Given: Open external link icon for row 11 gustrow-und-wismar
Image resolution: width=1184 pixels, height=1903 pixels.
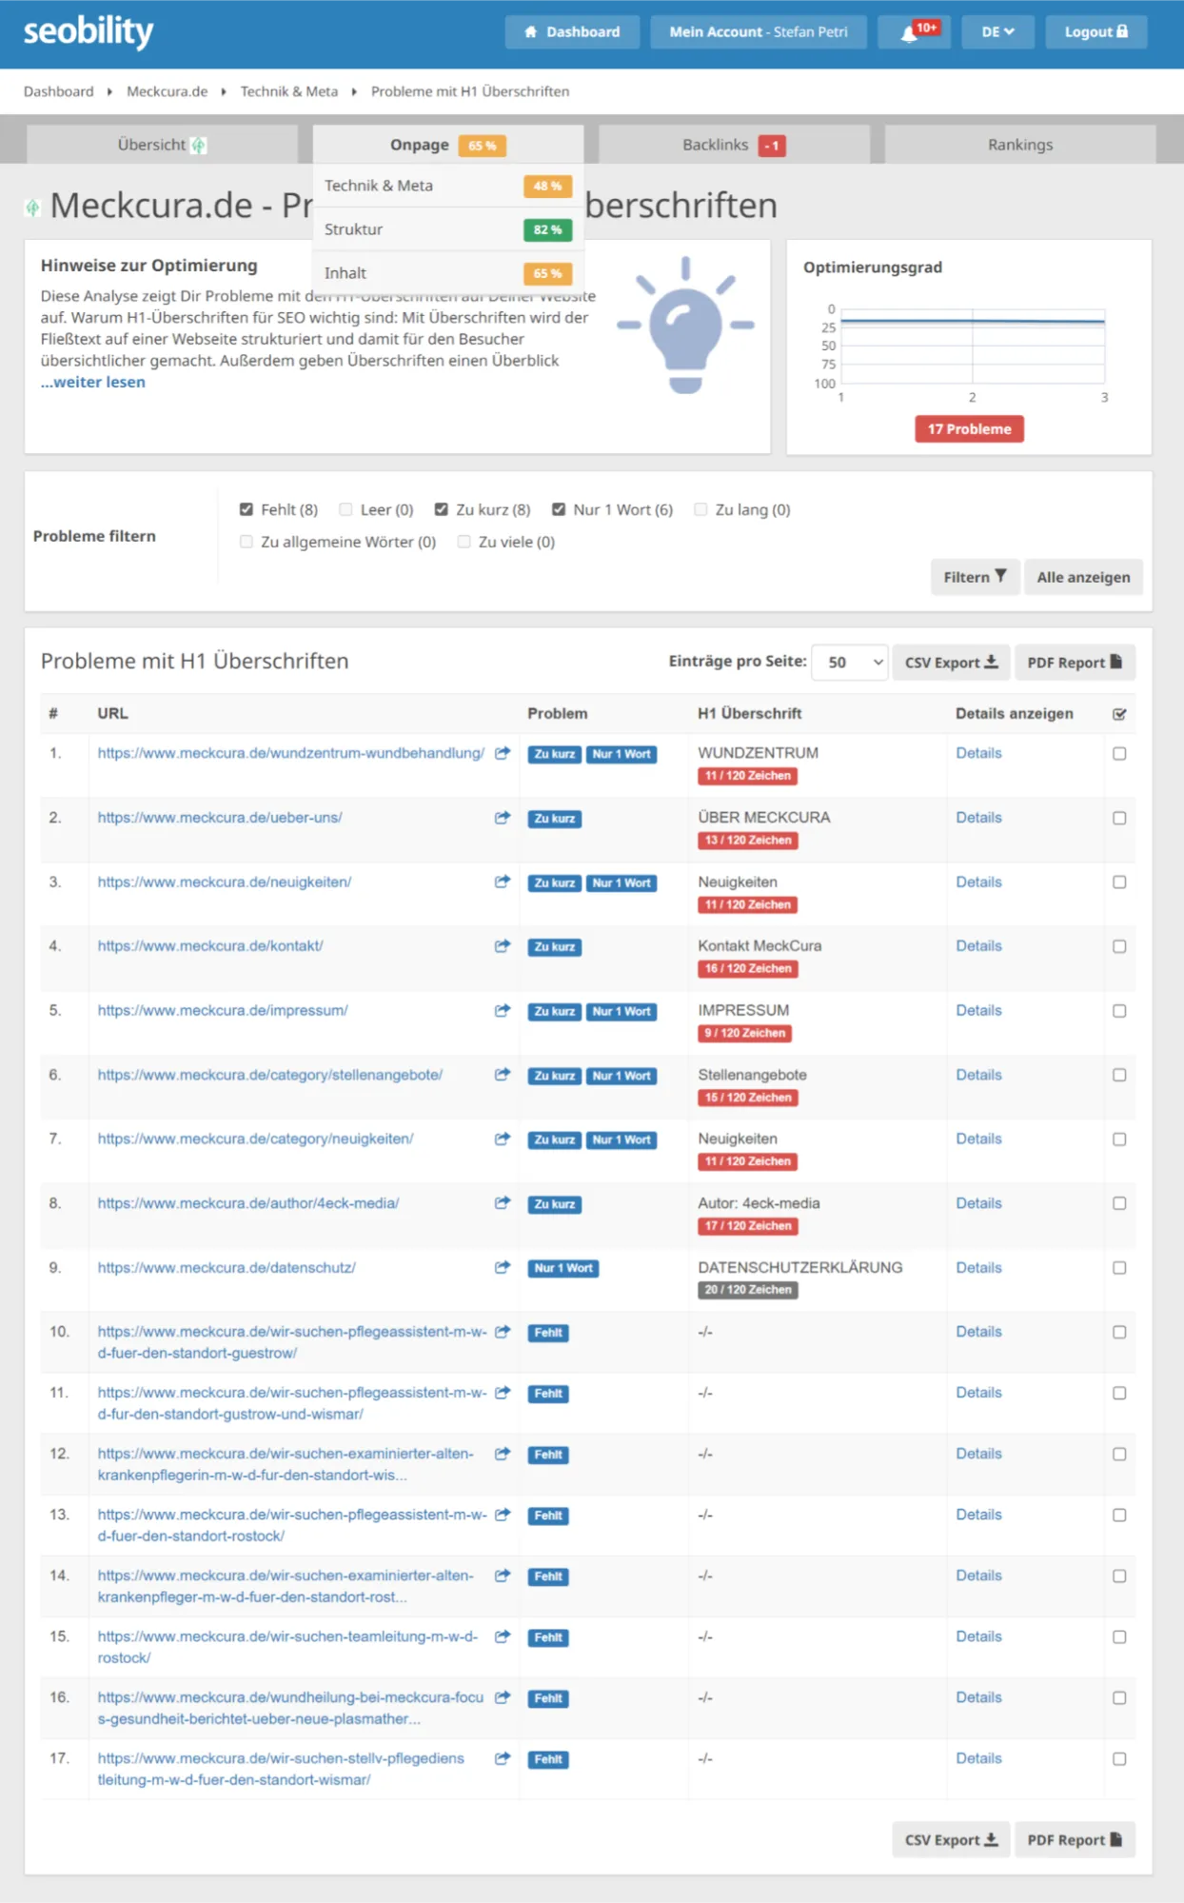Looking at the screenshot, I should [503, 1393].
